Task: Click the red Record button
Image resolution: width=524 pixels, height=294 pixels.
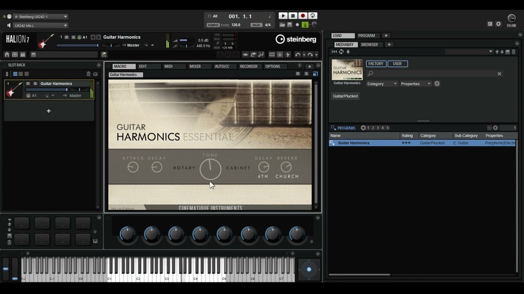Action: tap(303, 16)
